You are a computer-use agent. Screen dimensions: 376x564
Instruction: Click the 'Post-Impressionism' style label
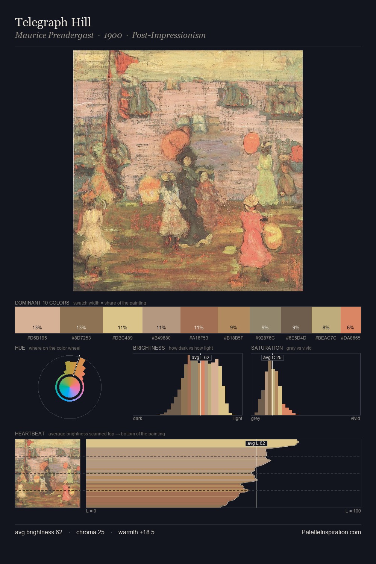169,35
